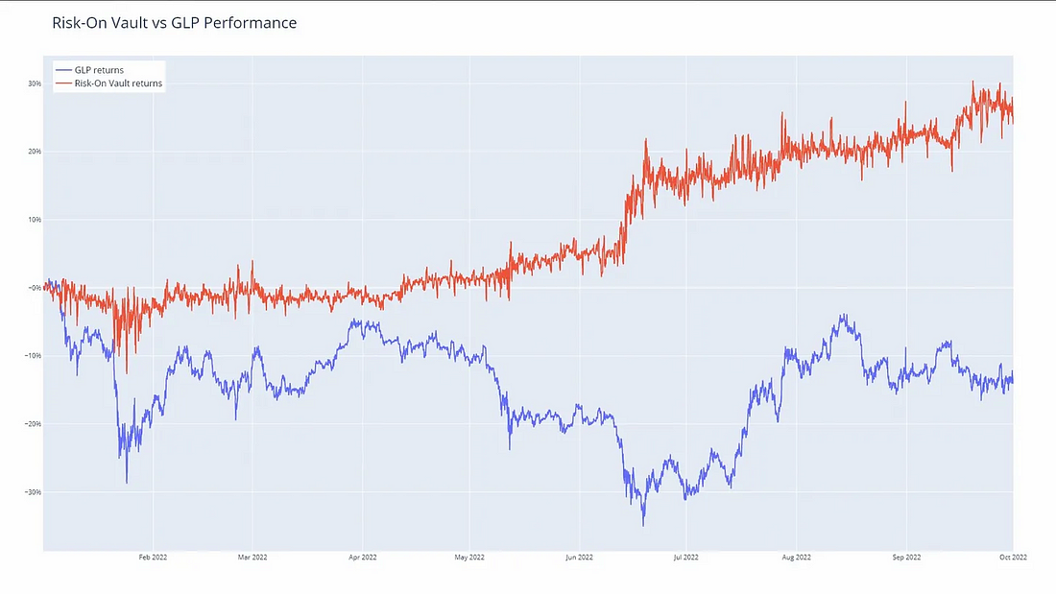The height and width of the screenshot is (594, 1056).
Task: Click the -30% y-axis label
Action: (x=33, y=492)
